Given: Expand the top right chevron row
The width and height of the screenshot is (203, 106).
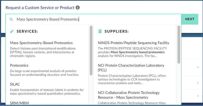Looking at the screenshot, I should point(198,67).
